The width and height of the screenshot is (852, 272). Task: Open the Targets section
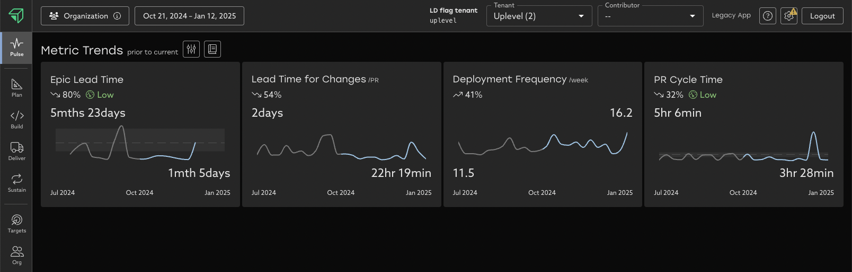[17, 223]
